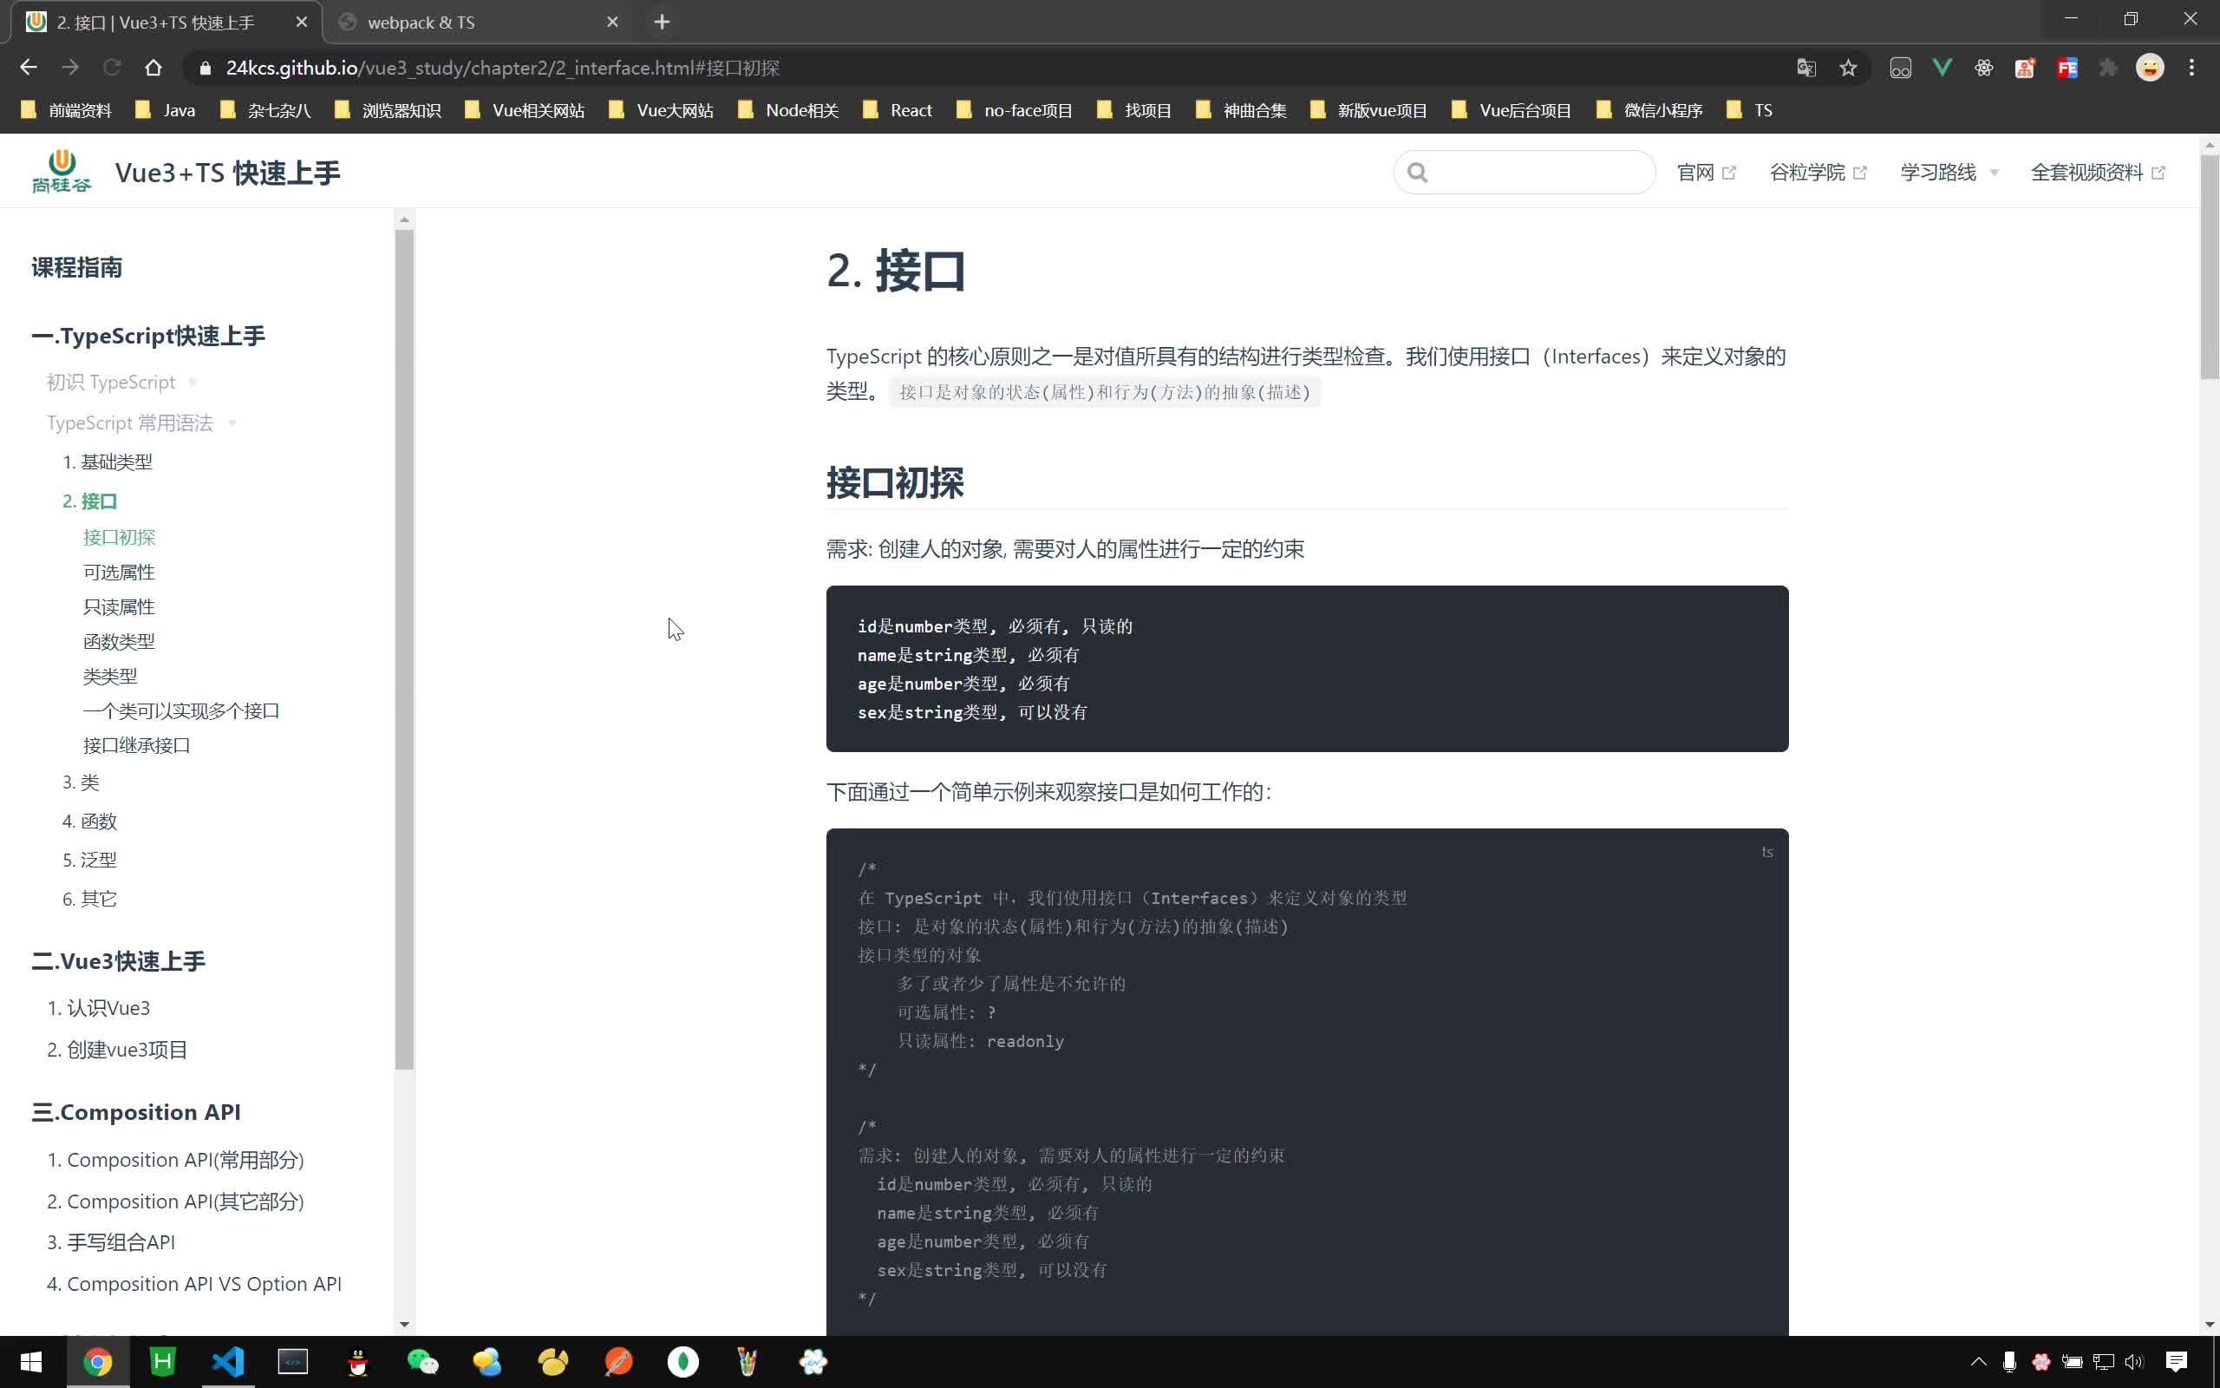This screenshot has height=1388, width=2220.
Task: Open the Google Translate extension
Action: [1805, 67]
